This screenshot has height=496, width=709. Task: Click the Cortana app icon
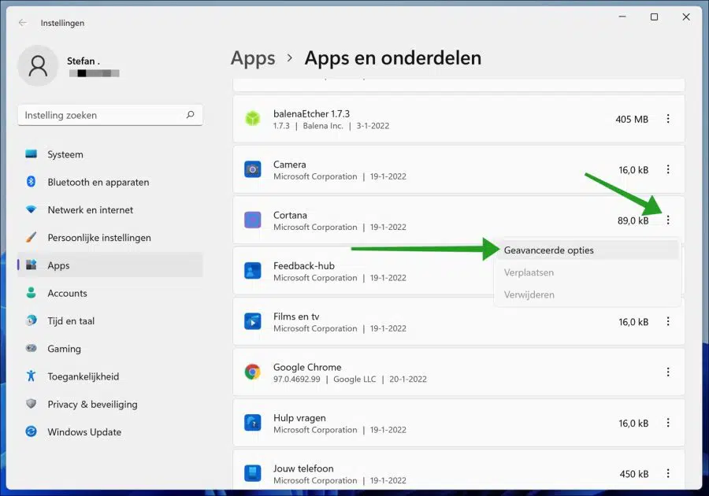pos(253,220)
